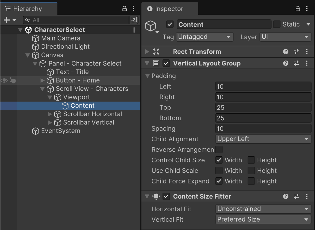This screenshot has width=315, height=230.
Task: Toggle scene visibility eye for Button - Home
Action: coord(4,80)
